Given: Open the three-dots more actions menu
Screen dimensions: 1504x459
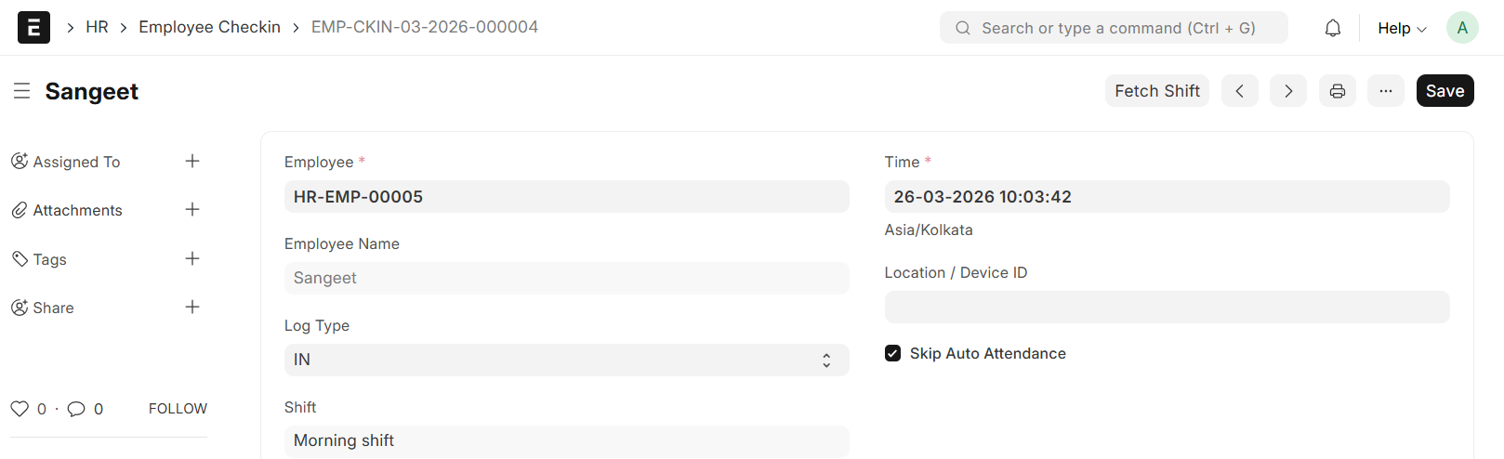Looking at the screenshot, I should pos(1385,91).
